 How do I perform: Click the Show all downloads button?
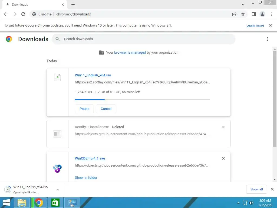(256, 189)
